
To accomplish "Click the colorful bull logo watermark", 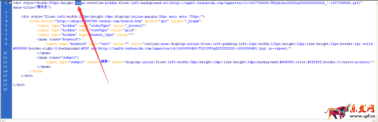I will [x=338, y=111].
